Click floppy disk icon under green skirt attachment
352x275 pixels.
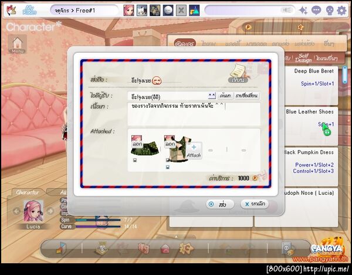tap(135, 160)
